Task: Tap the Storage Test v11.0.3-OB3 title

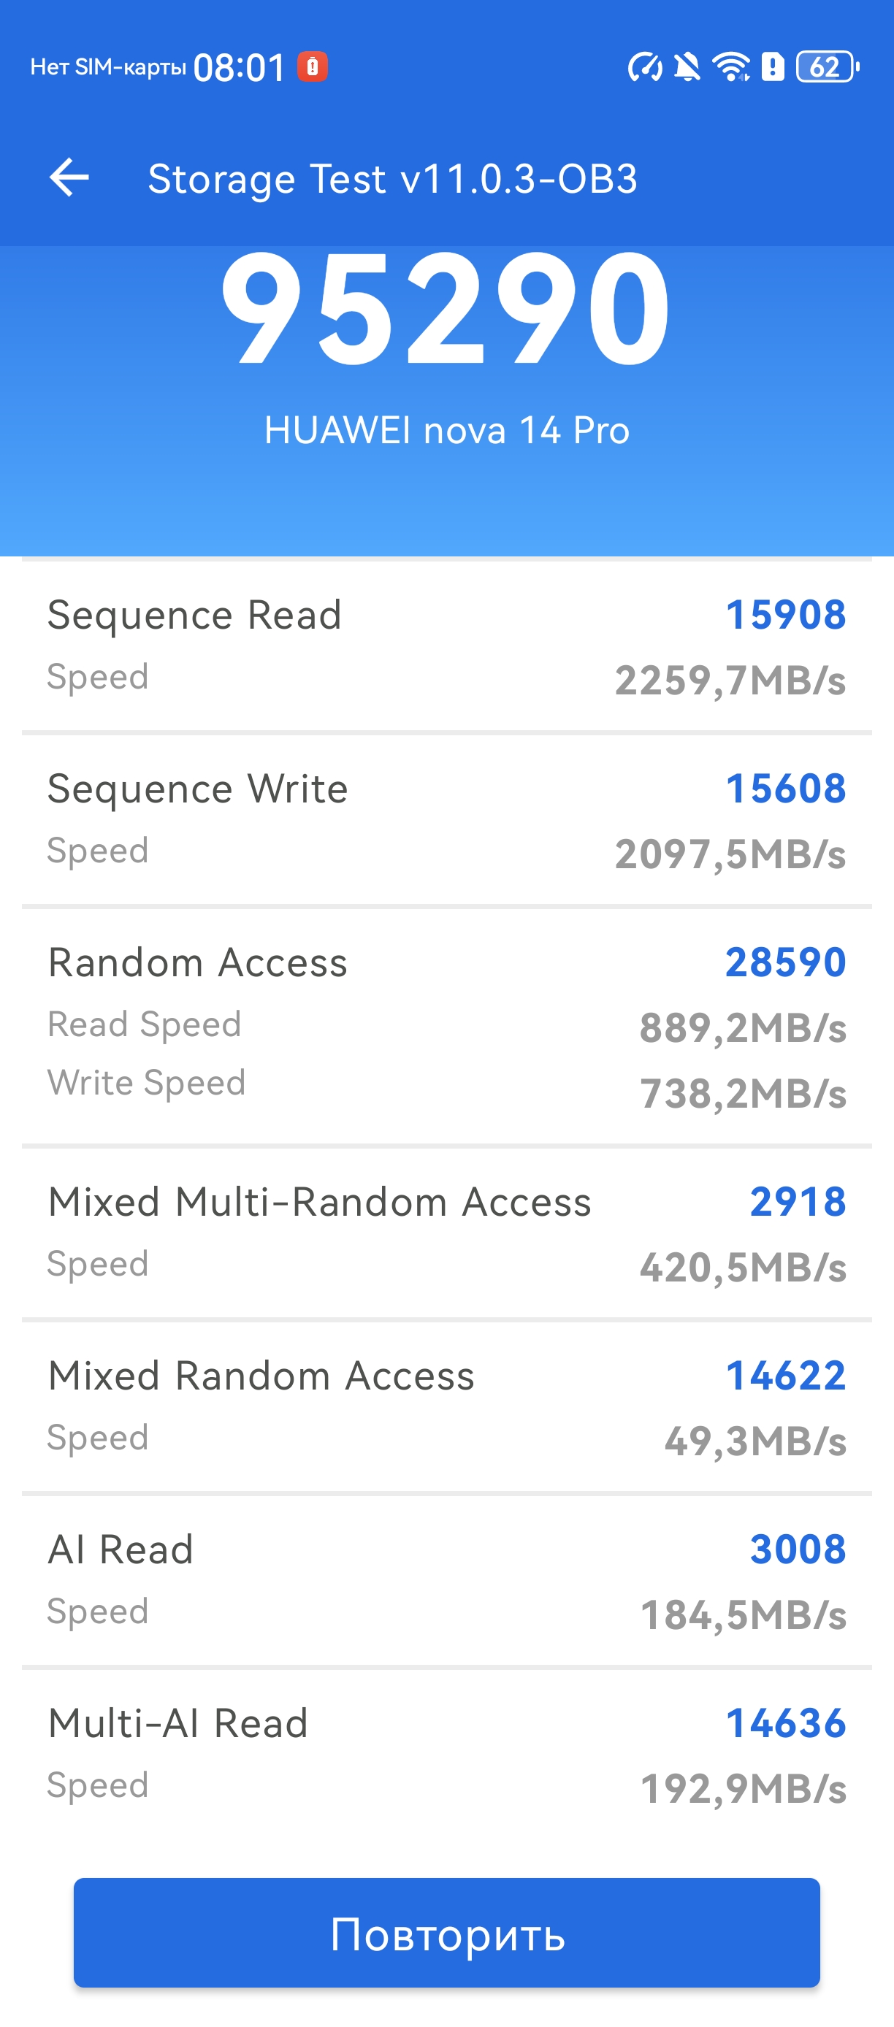Action: tap(393, 179)
